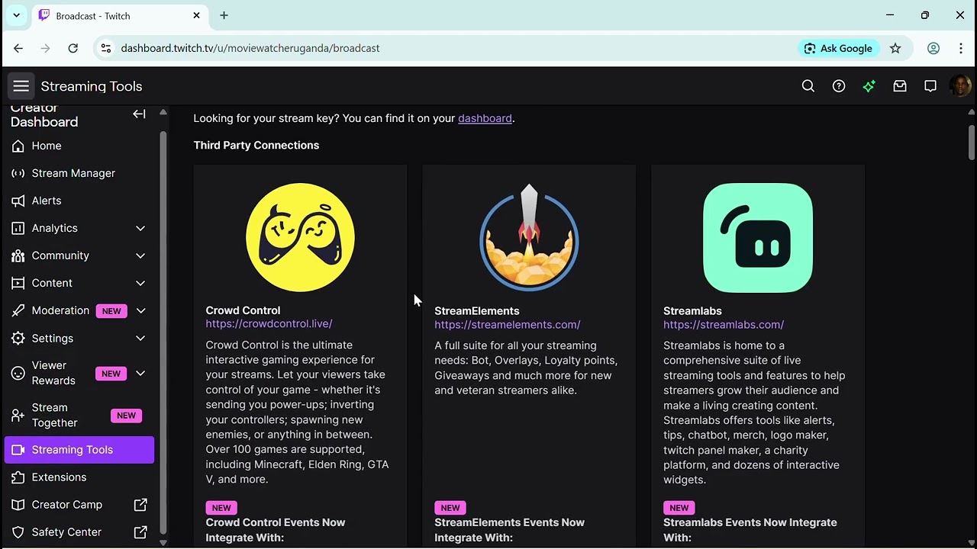
Task: Follow the dashboard stream key link
Action: point(485,118)
